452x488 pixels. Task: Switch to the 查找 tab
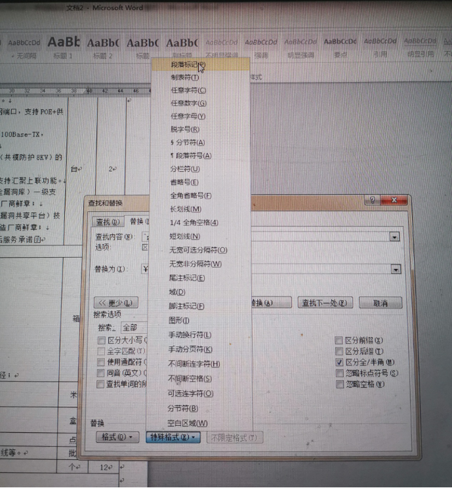tap(106, 222)
